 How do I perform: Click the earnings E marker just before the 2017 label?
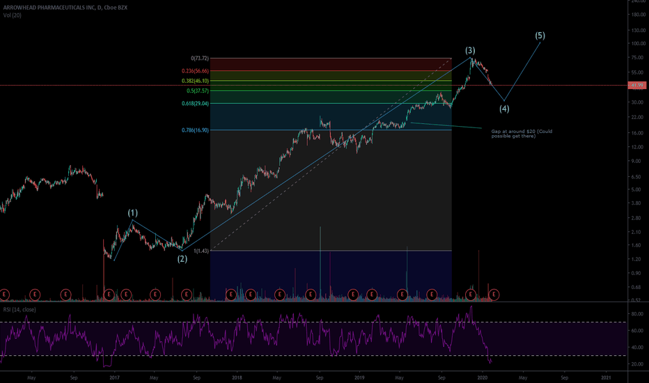(x=109, y=295)
